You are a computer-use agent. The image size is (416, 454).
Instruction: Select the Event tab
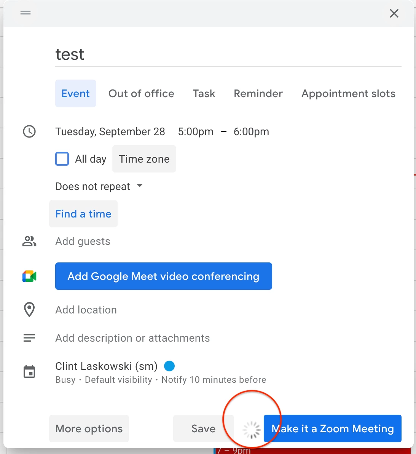[x=75, y=94]
